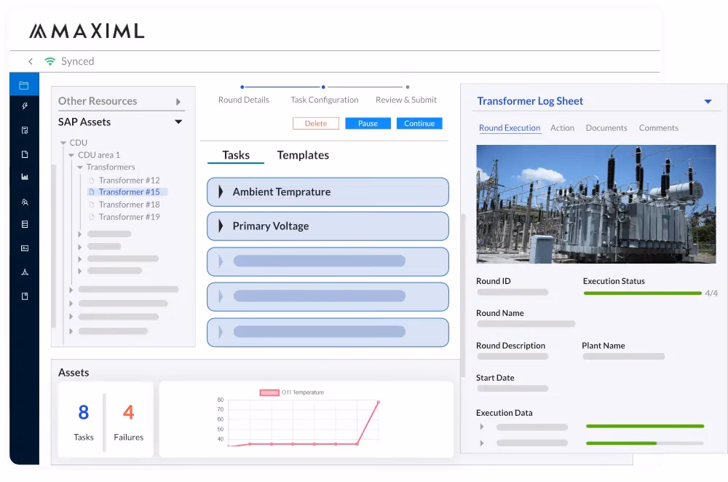Expand the Other Resources section

(x=178, y=102)
